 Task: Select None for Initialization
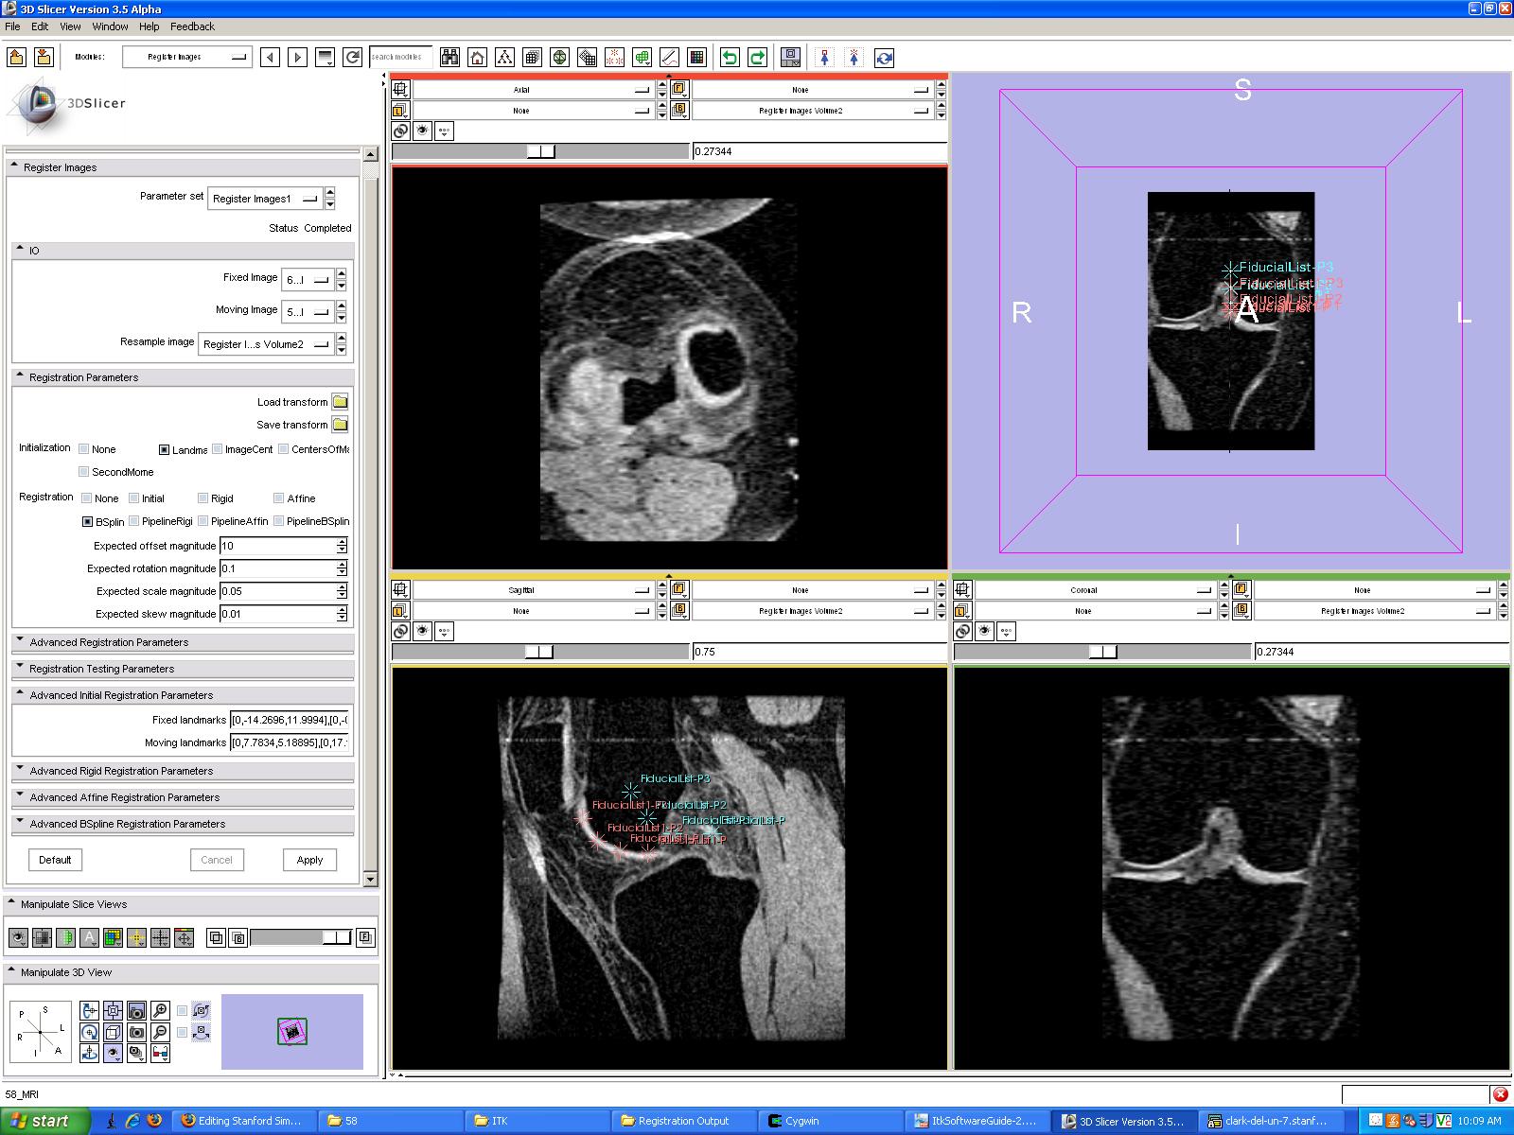point(84,449)
